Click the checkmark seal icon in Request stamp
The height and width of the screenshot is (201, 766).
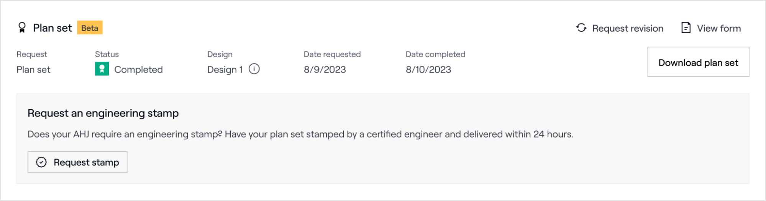click(41, 162)
